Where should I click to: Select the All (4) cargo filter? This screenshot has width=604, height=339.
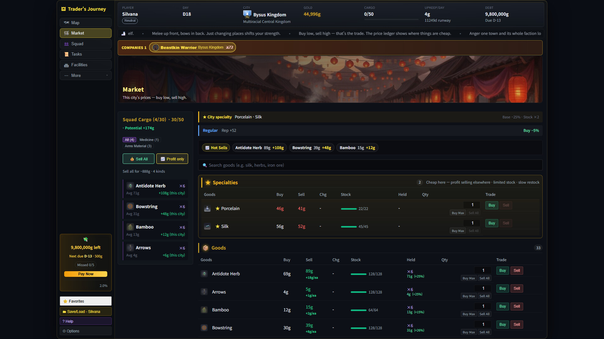coord(129,140)
